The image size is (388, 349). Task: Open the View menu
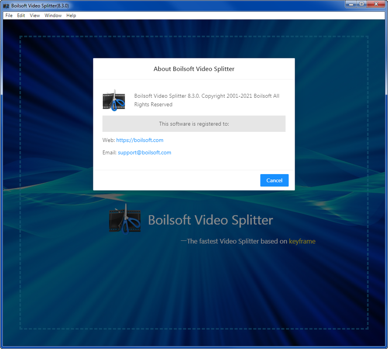pyautogui.click(x=35, y=15)
